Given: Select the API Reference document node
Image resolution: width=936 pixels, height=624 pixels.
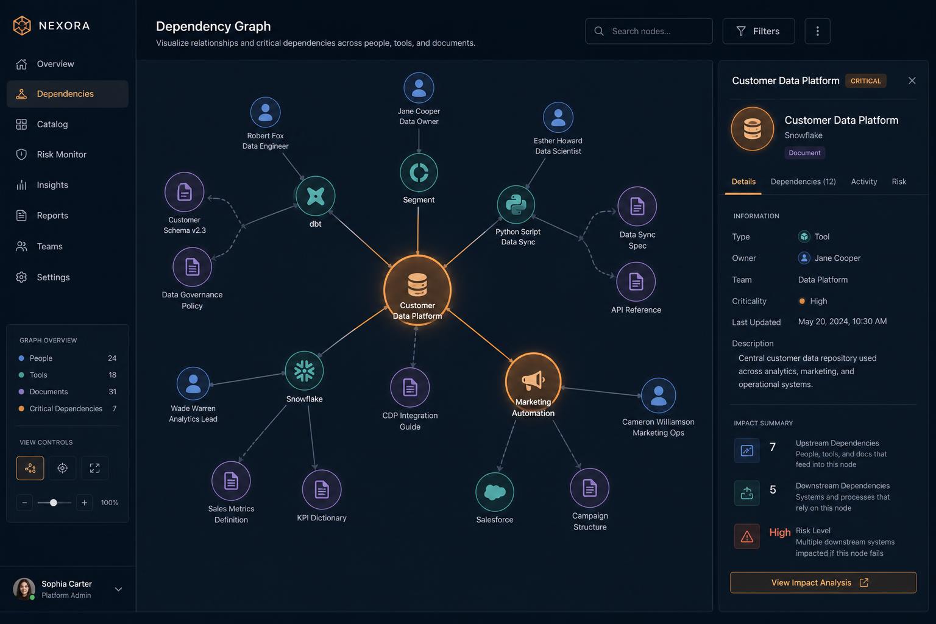Looking at the screenshot, I should pos(636,282).
